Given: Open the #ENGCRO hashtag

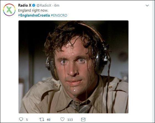Looking at the screenshot, I should pos(59,15).
